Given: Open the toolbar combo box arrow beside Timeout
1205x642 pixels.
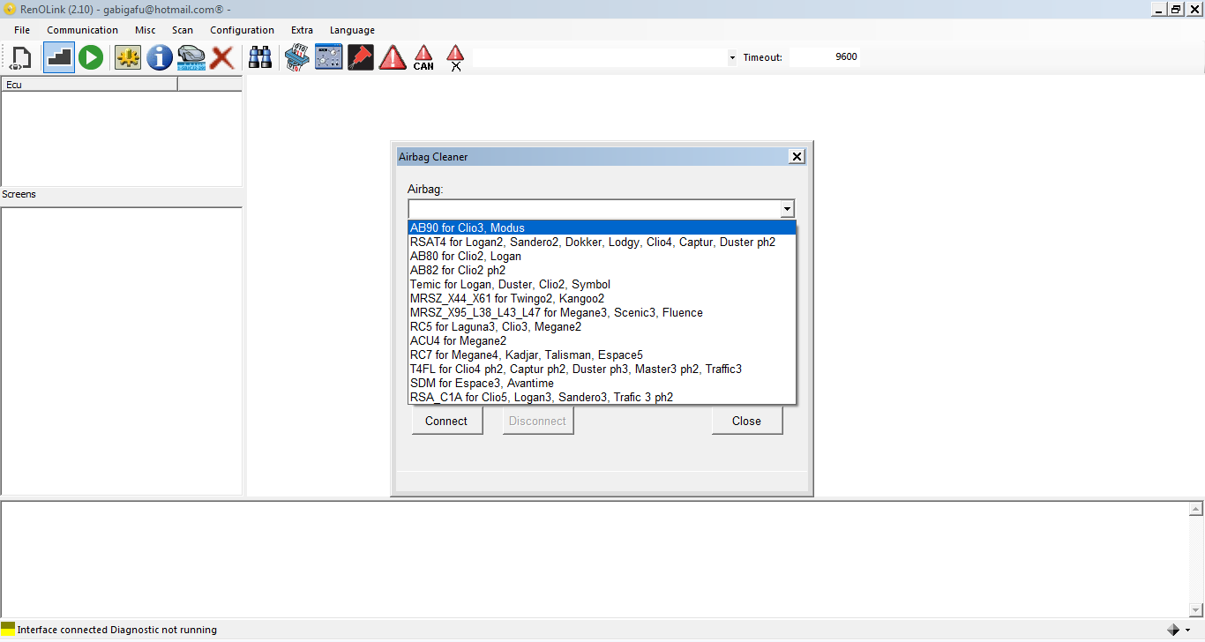Looking at the screenshot, I should (732, 58).
